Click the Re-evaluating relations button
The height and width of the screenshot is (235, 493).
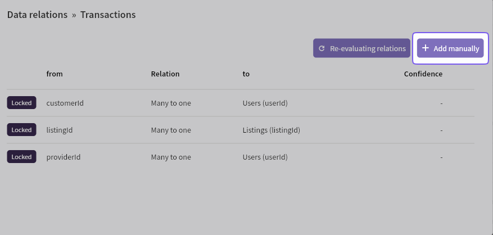click(361, 48)
